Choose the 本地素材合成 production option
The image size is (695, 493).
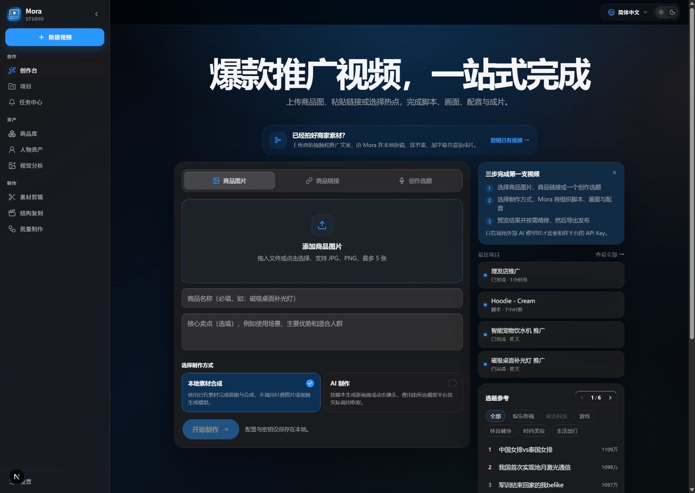tap(251, 392)
